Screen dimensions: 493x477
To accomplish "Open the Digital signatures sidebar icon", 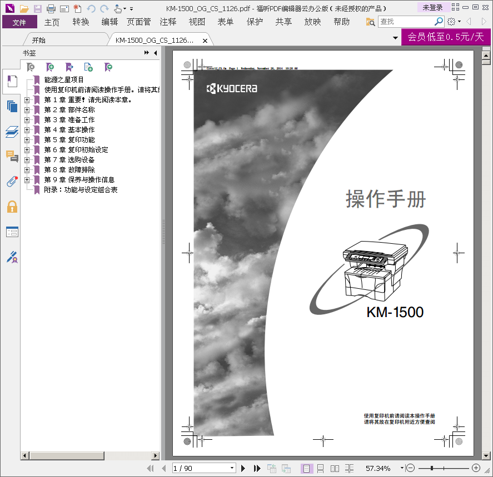I will pyautogui.click(x=12, y=257).
